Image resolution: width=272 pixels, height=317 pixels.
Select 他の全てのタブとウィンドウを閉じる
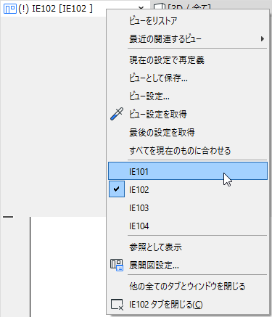click(x=188, y=287)
